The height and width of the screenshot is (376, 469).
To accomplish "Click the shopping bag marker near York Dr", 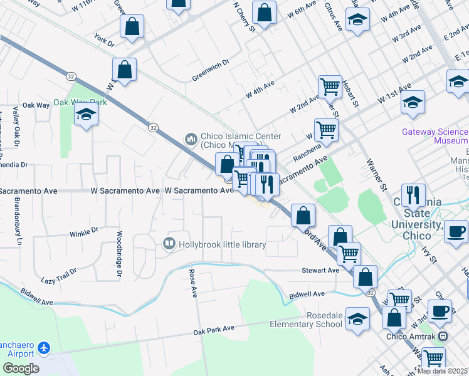I will 132,27.
